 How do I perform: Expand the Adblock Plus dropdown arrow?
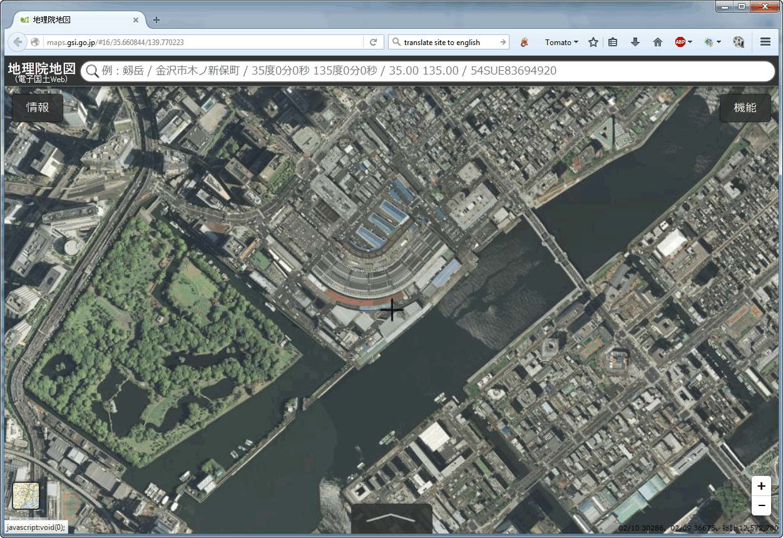(690, 42)
